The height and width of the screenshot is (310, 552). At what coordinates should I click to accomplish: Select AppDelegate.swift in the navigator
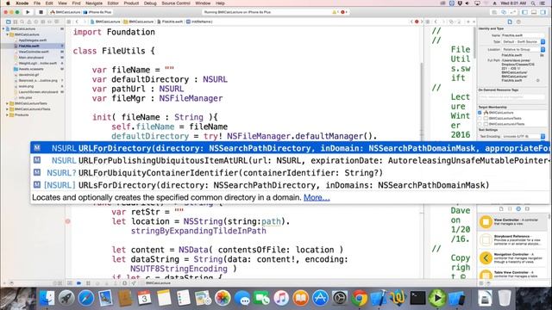click(32, 40)
